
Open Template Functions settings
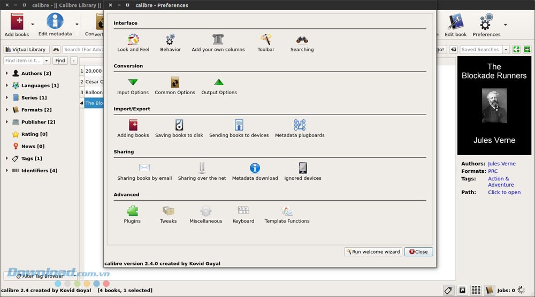[x=287, y=211]
